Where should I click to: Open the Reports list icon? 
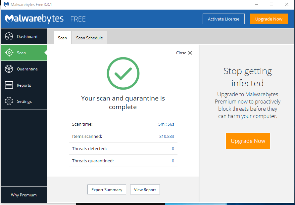tap(9, 85)
